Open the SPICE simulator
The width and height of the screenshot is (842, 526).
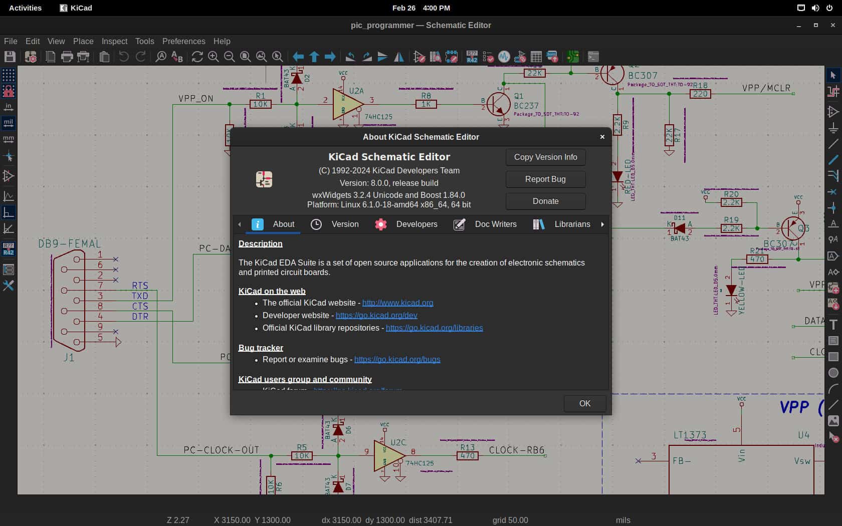pos(503,57)
